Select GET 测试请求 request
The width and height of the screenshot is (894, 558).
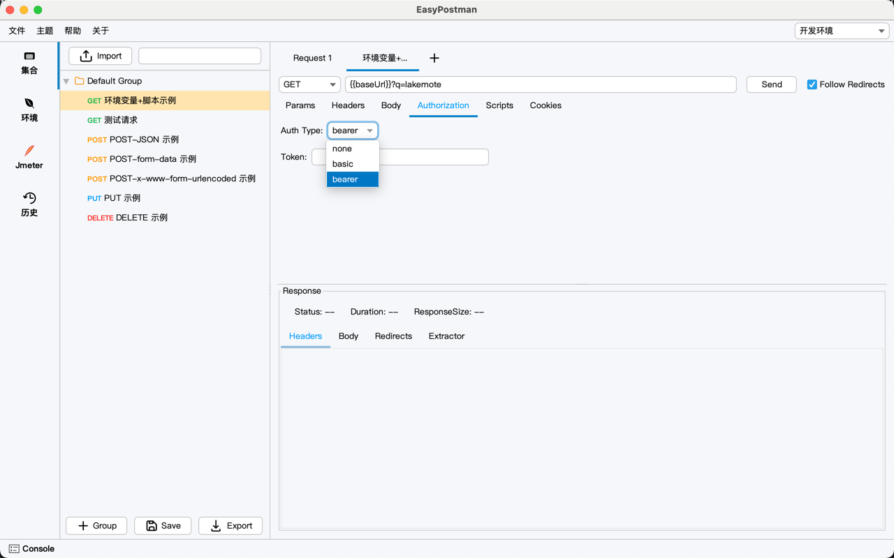point(165,120)
